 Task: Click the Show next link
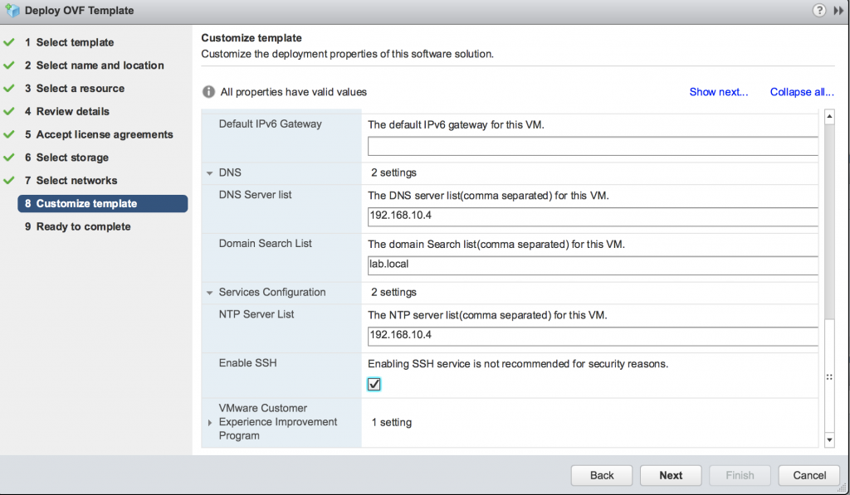[718, 92]
